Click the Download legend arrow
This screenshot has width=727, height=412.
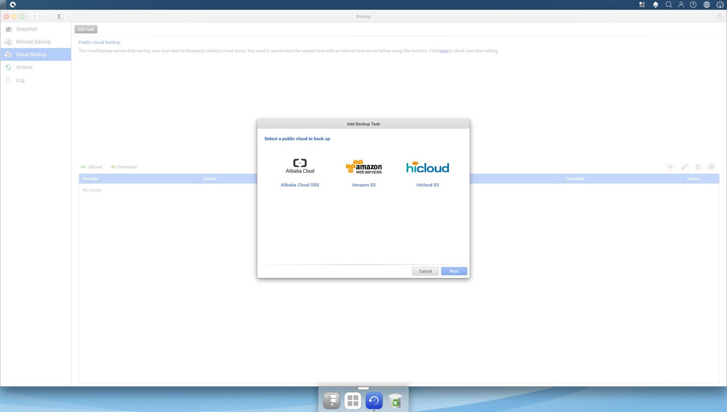coord(113,167)
